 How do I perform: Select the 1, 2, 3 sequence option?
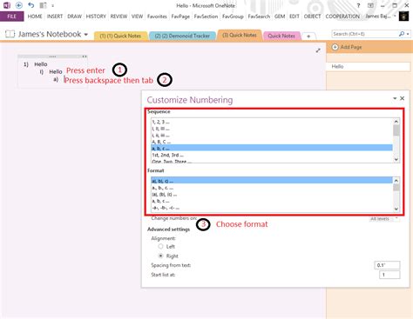[272, 122]
